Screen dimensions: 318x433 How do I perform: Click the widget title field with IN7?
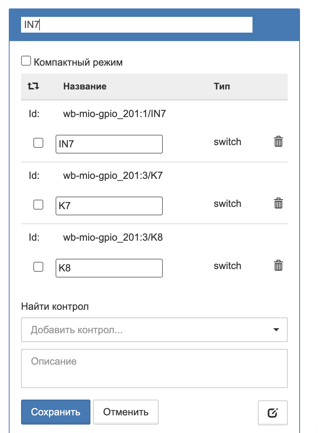point(136,25)
